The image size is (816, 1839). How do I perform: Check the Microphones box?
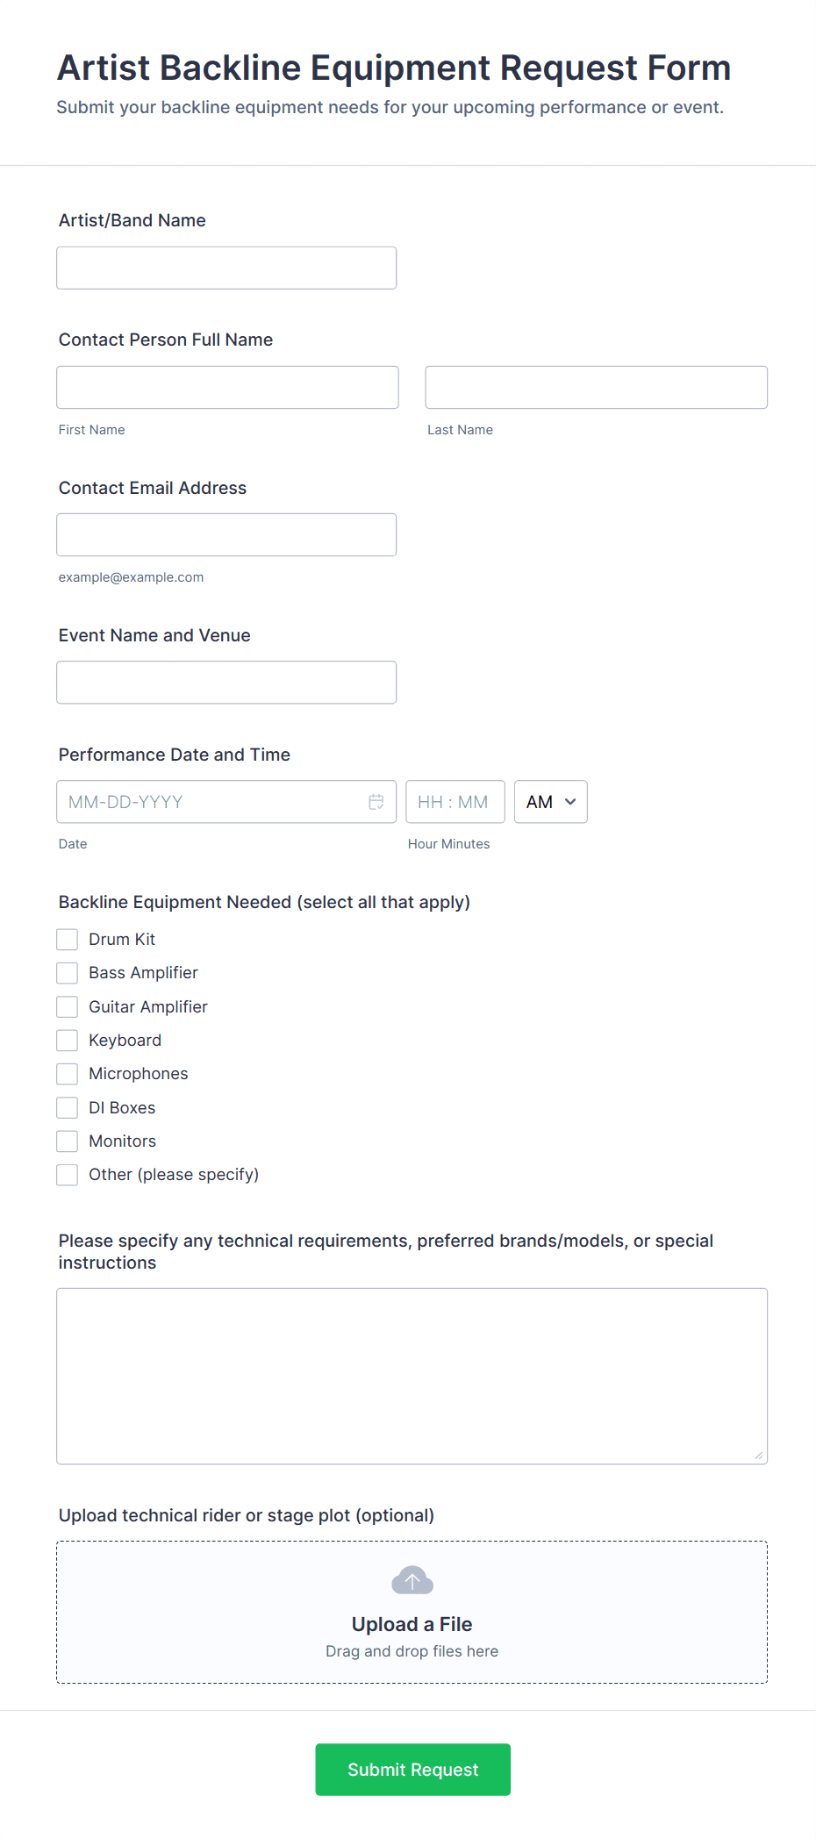click(68, 1074)
